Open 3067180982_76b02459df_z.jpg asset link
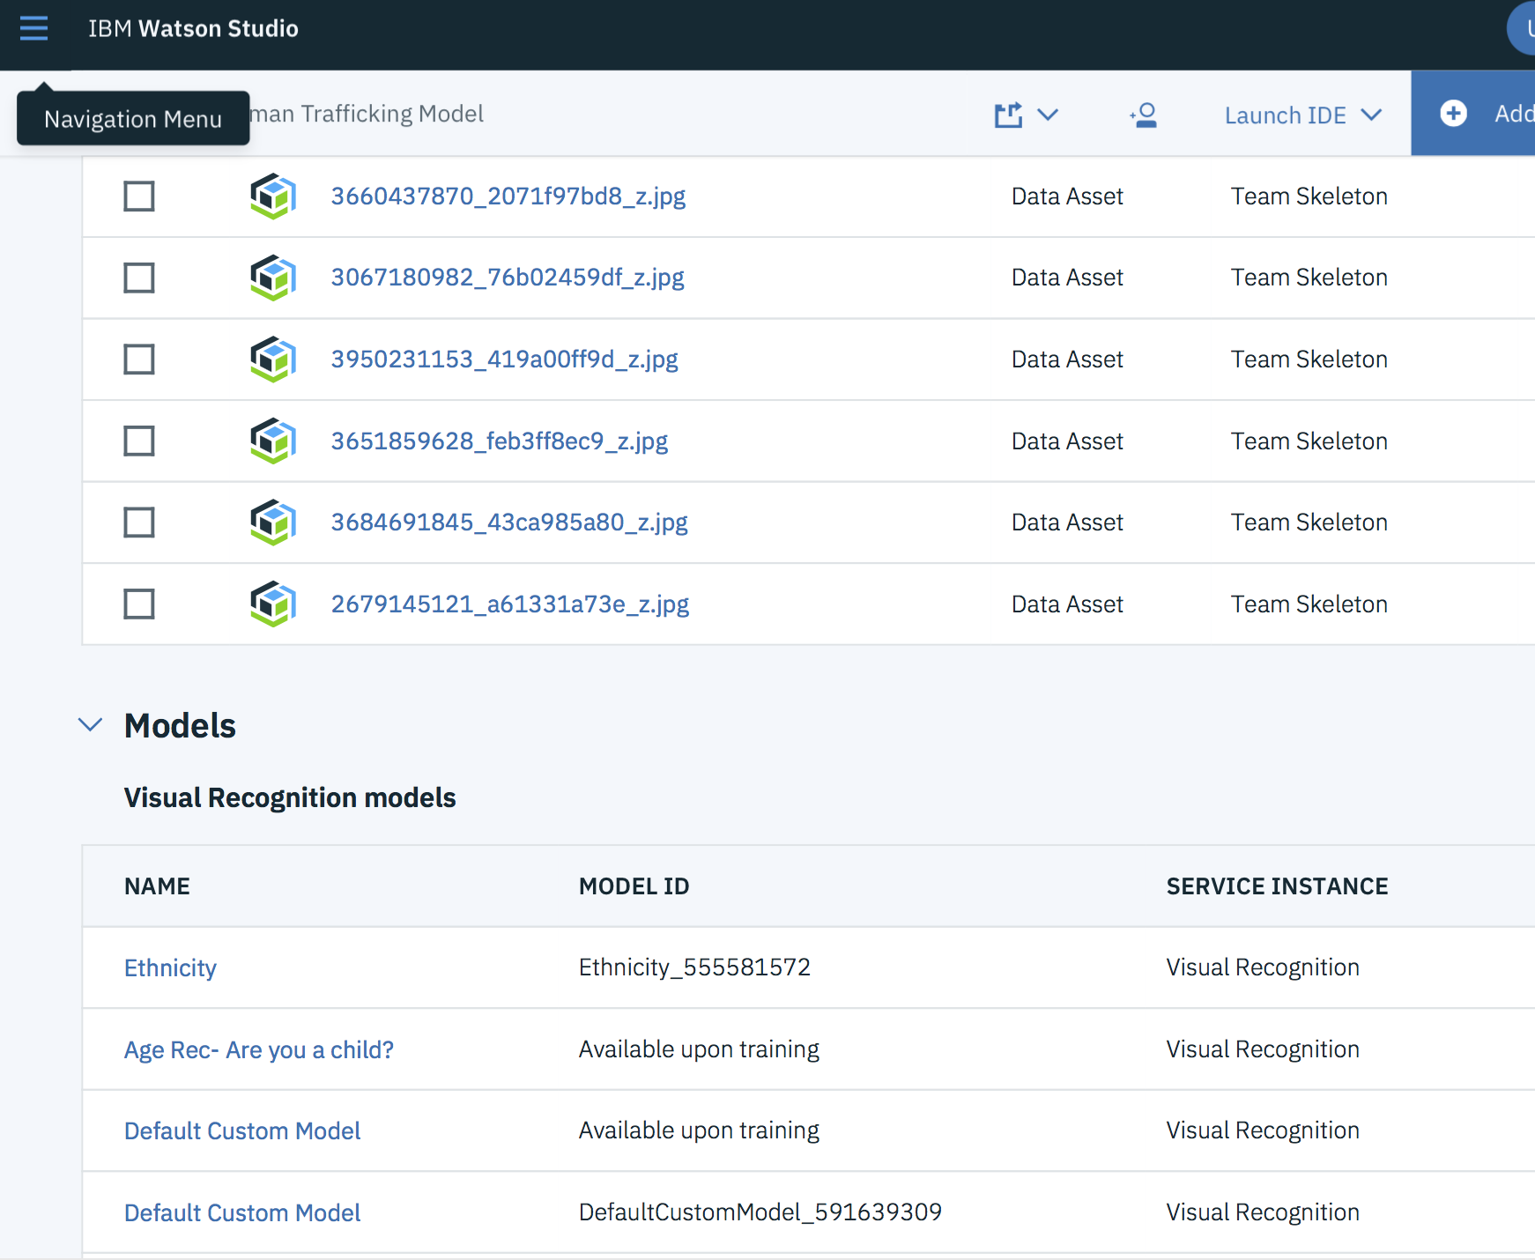The width and height of the screenshot is (1535, 1260). click(x=508, y=278)
